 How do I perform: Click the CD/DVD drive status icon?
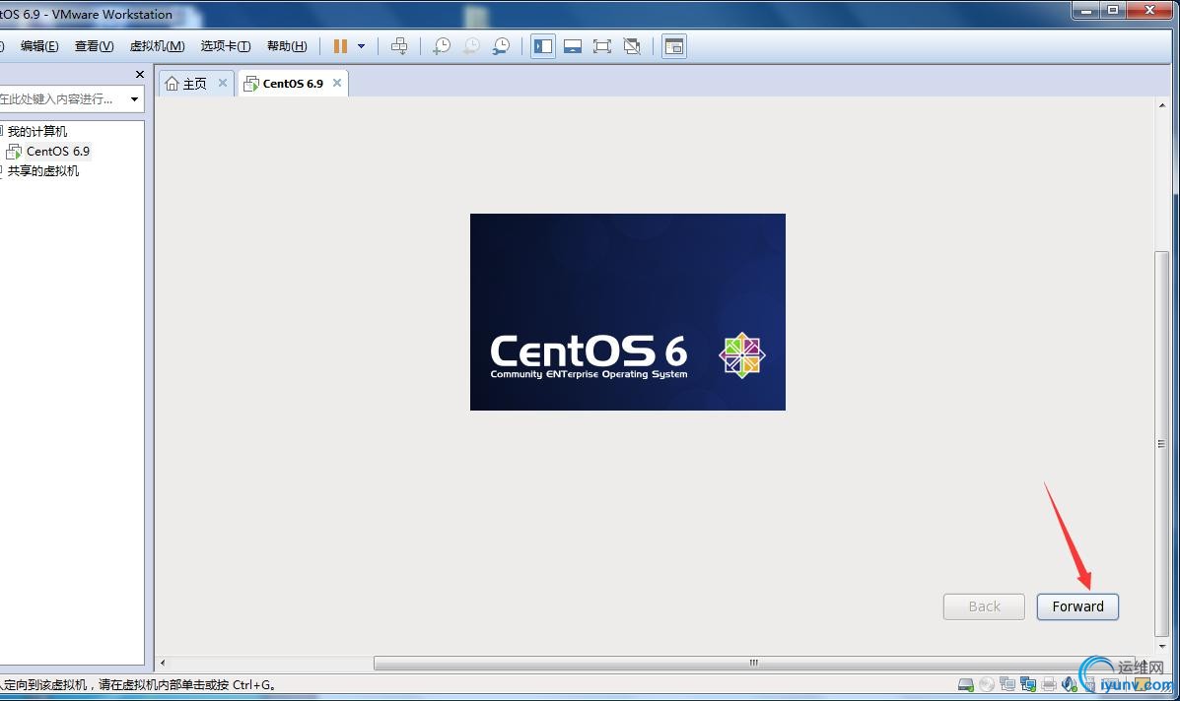[987, 684]
